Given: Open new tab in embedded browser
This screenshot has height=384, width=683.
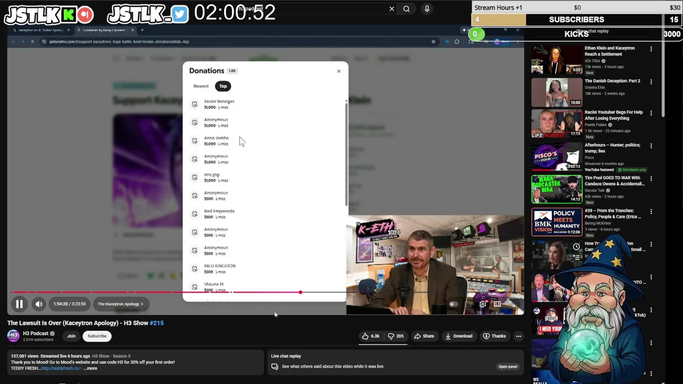Looking at the screenshot, I should 142,30.
